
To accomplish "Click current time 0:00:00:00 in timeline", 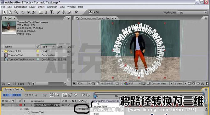I will click(x=12, y=95).
